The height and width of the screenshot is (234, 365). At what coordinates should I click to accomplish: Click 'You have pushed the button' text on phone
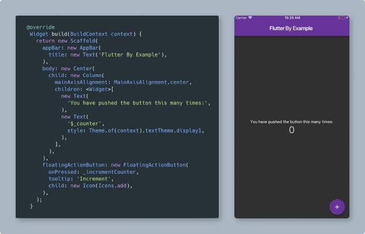point(292,122)
